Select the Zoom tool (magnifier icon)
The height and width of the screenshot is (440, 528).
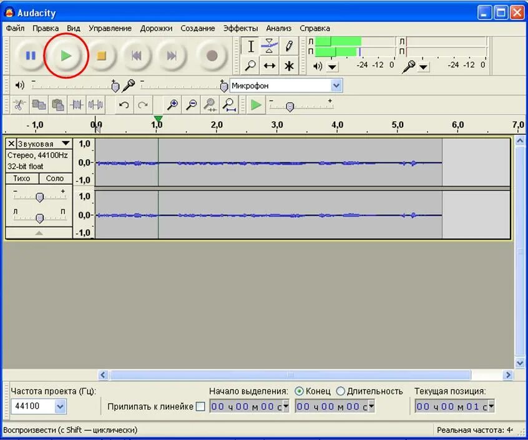(x=251, y=65)
